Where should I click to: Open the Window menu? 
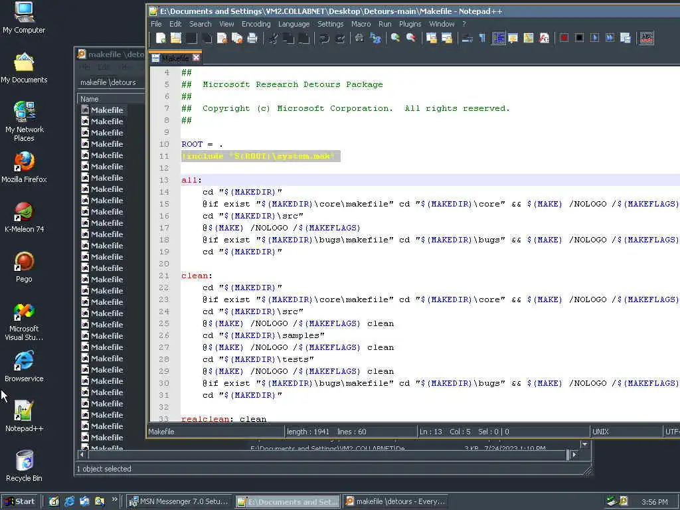coord(442,24)
